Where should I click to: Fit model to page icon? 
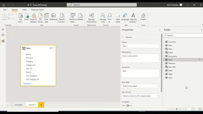[200, 109]
